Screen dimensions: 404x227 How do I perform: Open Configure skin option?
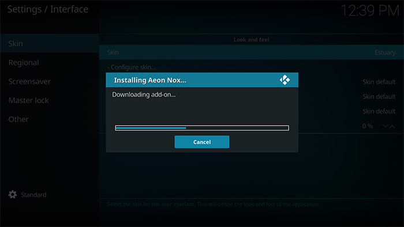tap(132, 67)
